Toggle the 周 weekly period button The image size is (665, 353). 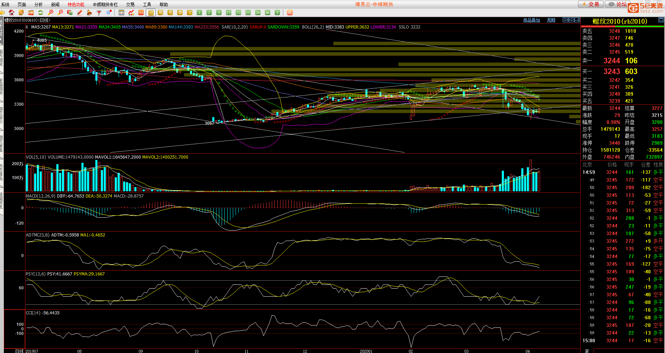coord(160,13)
